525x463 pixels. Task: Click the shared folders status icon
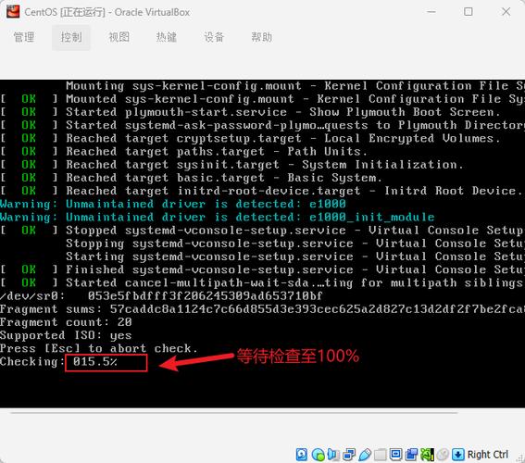(x=380, y=455)
